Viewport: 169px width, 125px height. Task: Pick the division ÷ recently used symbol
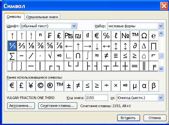(106, 86)
